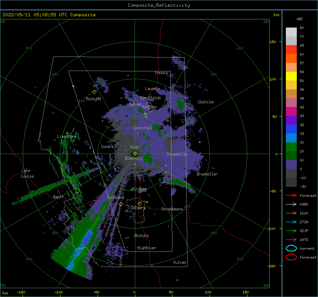Click the HighRiver city label

pos(147,248)
